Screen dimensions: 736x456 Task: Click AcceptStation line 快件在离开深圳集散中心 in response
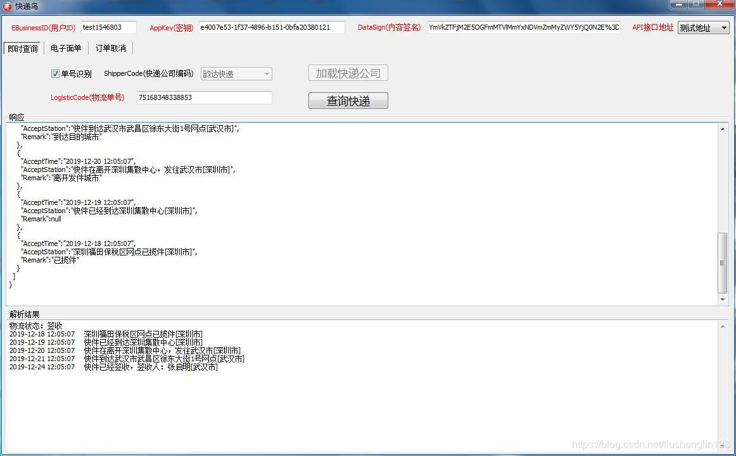[128, 169]
